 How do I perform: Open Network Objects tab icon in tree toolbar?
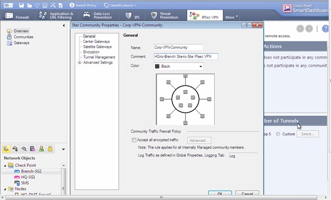coord(6,149)
